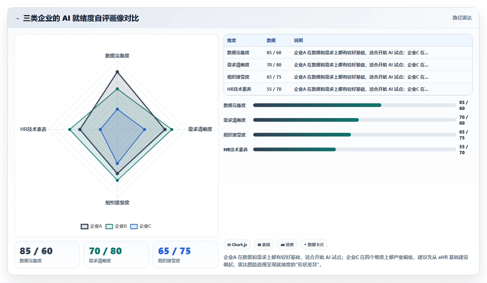Click 企业B's left data point on radar
The height and width of the screenshot is (283, 487).
point(69,129)
